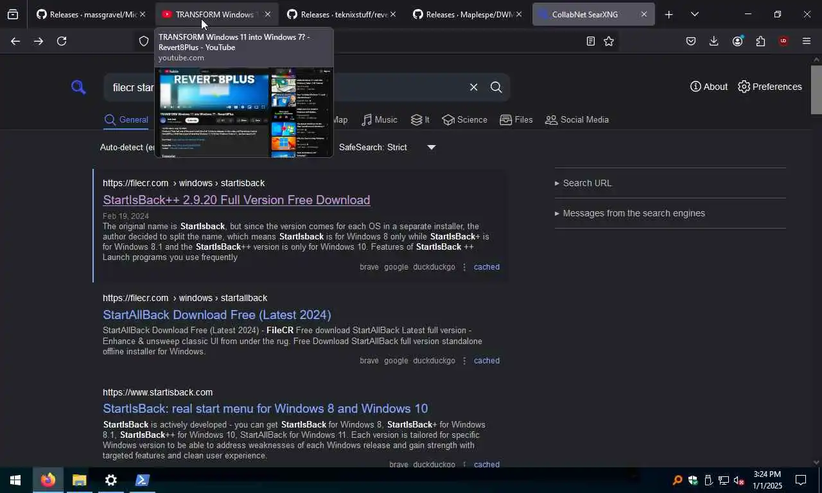The height and width of the screenshot is (493, 822).
Task: Open the Firefox hamburger application menu
Action: click(x=807, y=41)
